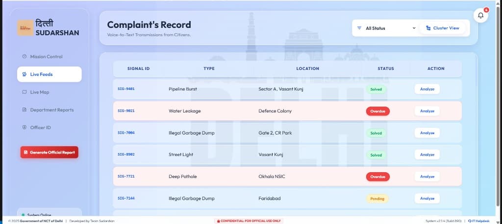Image resolution: width=502 pixels, height=224 pixels.
Task: Open the Live Map page
Action: [50, 92]
